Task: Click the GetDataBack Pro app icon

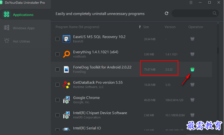Action: [66, 84]
